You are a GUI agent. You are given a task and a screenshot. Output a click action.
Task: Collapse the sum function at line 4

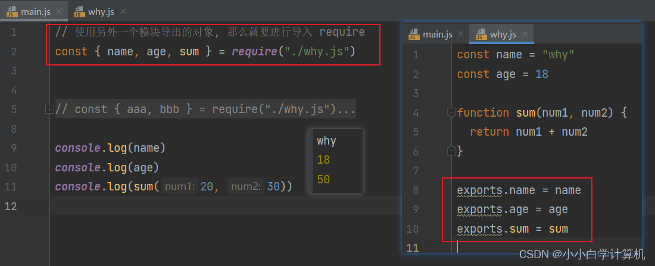click(x=451, y=112)
